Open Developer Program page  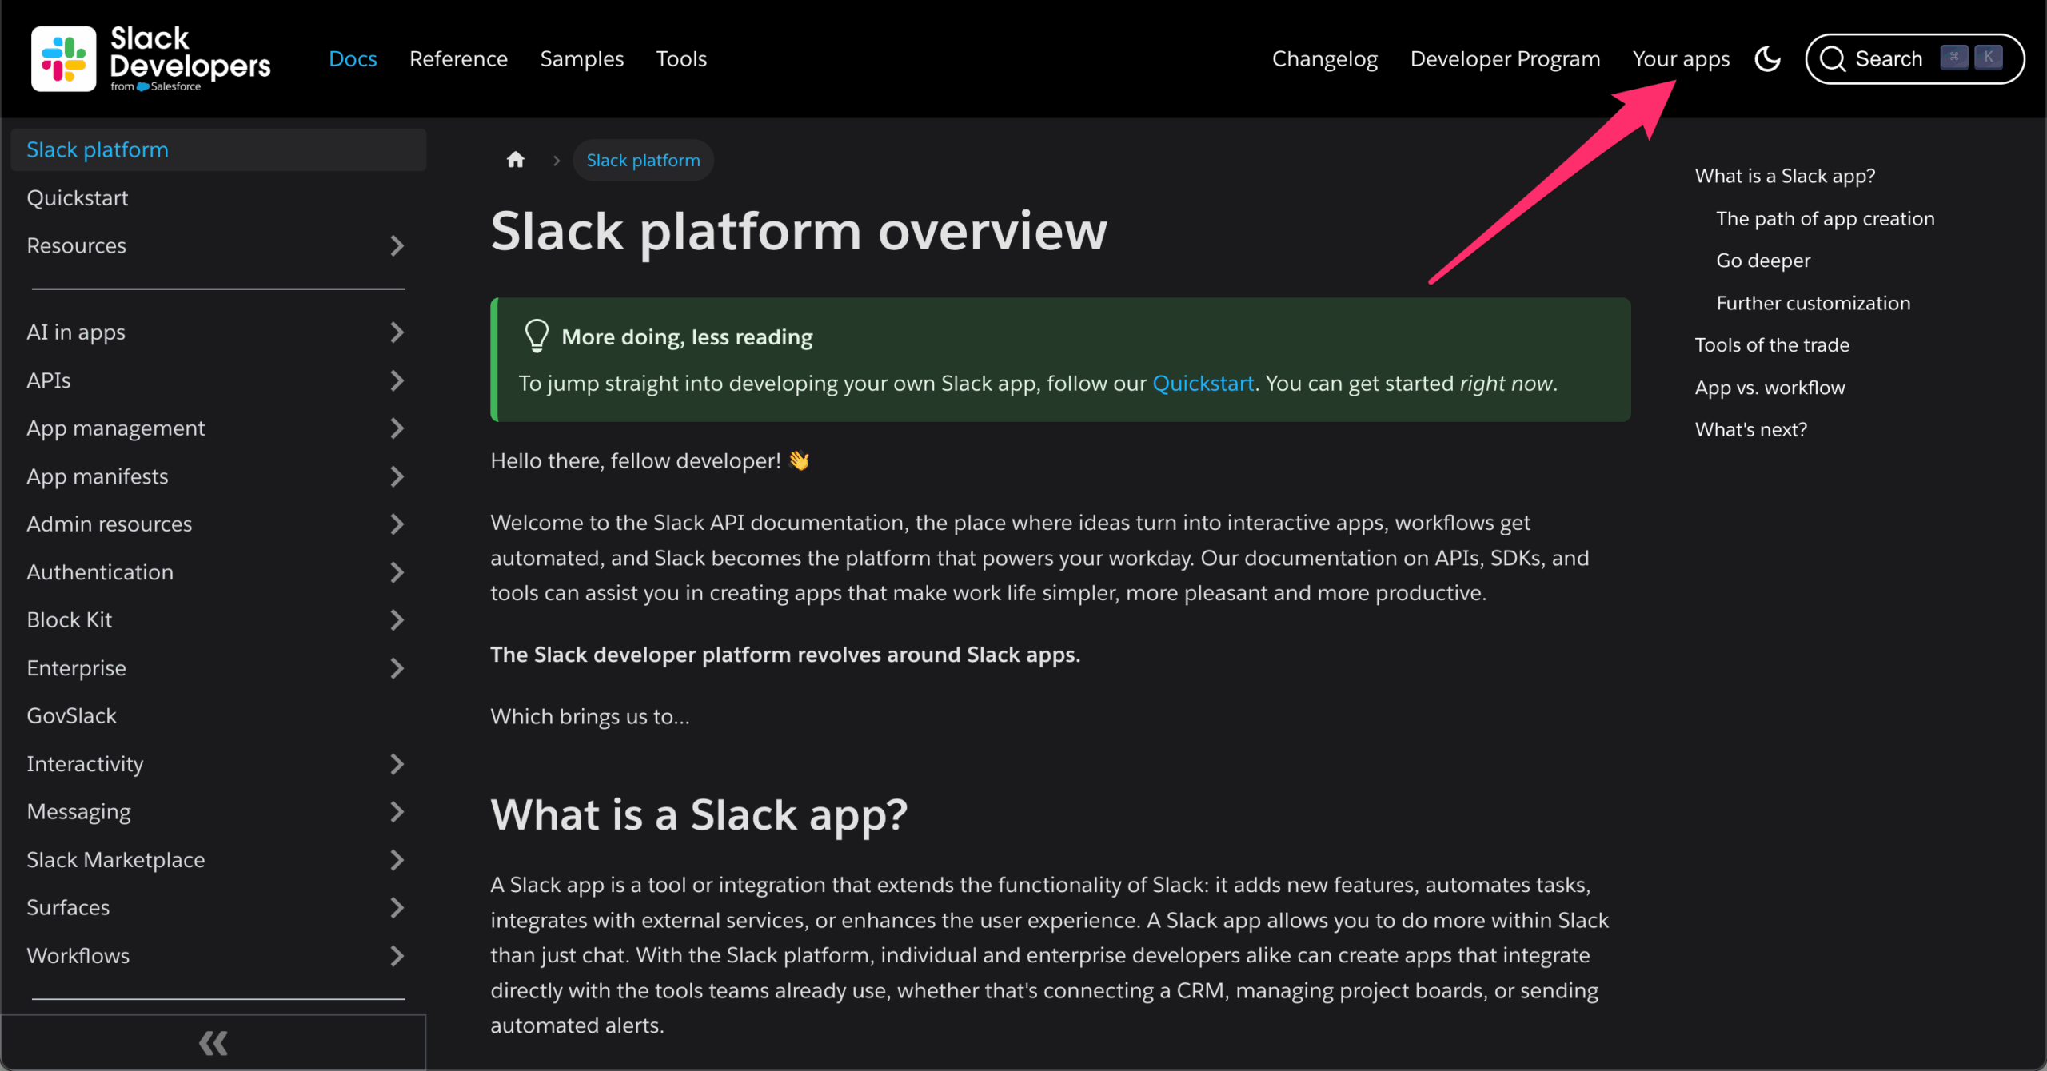(1505, 59)
